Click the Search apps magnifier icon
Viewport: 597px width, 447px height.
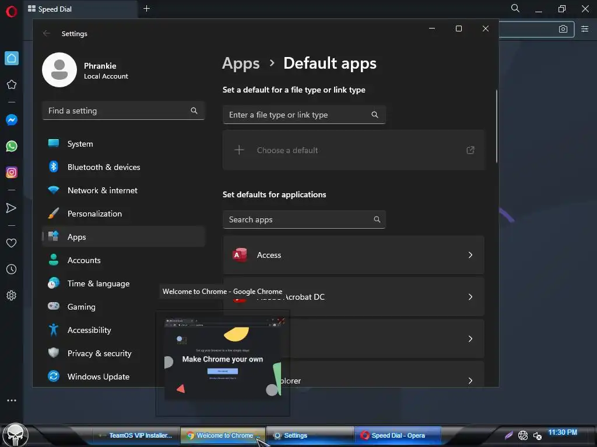click(x=377, y=219)
